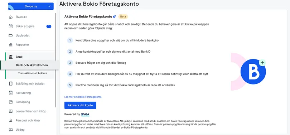The height and width of the screenshot is (135, 290).
Task: Click the notification badge on Saker att göra
Action: (49, 26)
